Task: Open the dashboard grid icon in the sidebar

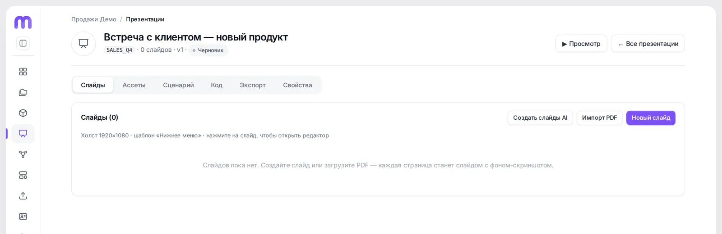Action: coord(23,72)
